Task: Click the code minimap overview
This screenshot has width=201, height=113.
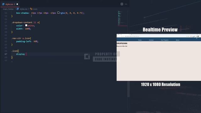Action: [x=122, y=19]
